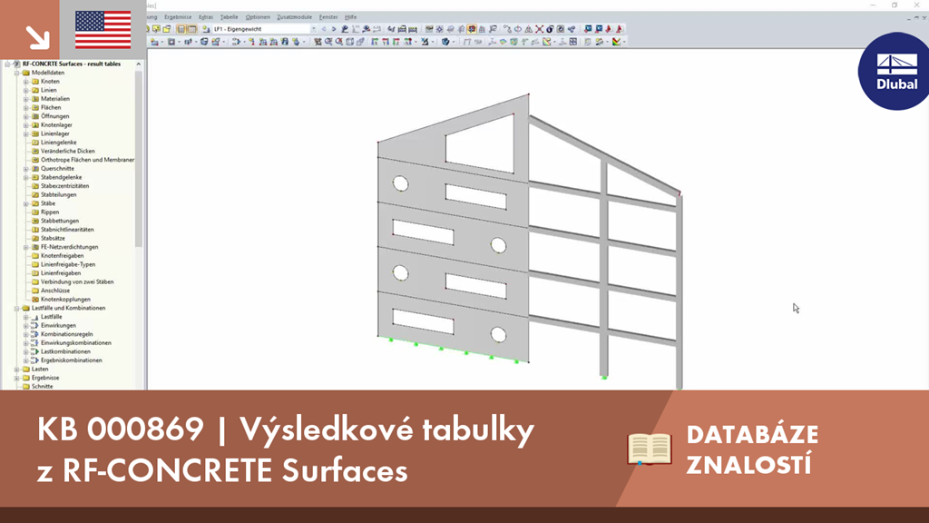Collapse Lastfälle und Kombinationen node

[x=16, y=309]
